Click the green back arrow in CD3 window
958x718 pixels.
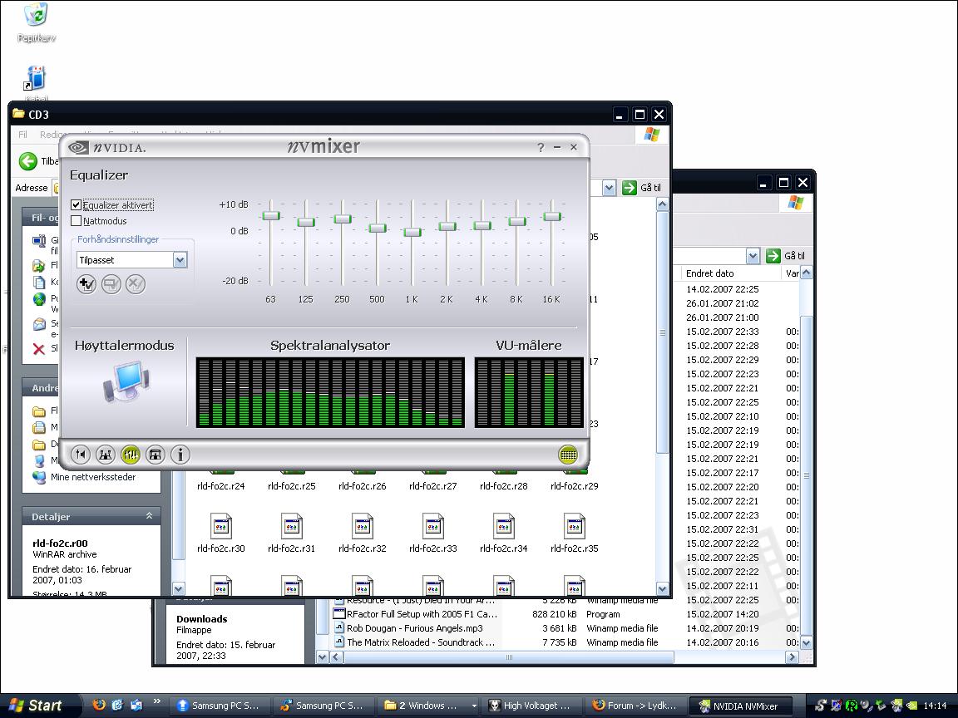[x=28, y=161]
